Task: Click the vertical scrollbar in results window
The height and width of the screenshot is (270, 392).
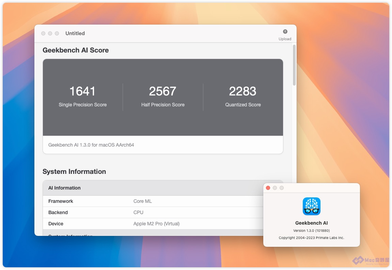Action: 294,65
